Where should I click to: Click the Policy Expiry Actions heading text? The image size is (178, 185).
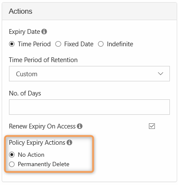click(37, 143)
